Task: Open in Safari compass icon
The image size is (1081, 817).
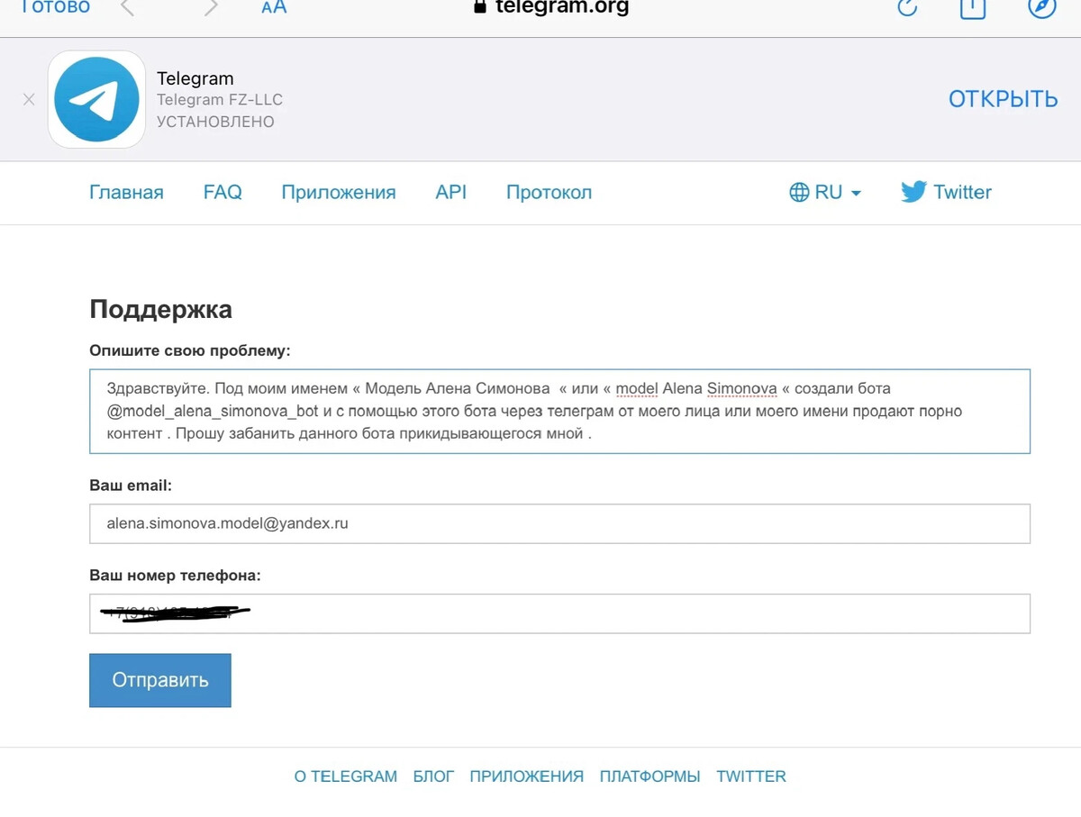Action: [x=1042, y=7]
